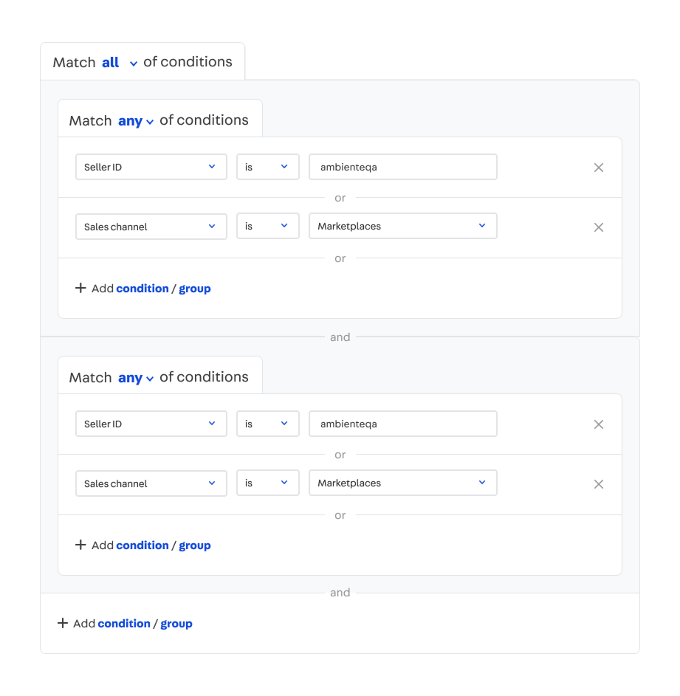Open the second group's Marketplaces value dropdown

[x=402, y=483]
